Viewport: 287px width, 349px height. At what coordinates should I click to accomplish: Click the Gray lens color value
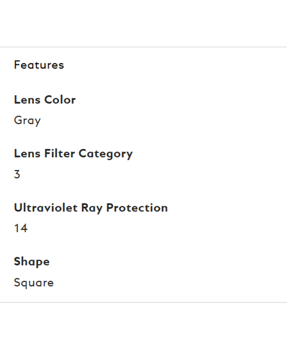[27, 121]
